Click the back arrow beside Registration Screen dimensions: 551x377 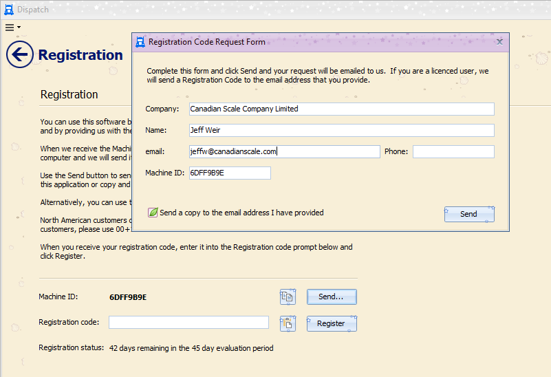(20, 54)
